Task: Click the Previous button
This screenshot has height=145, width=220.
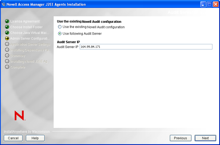Action: 181,138
